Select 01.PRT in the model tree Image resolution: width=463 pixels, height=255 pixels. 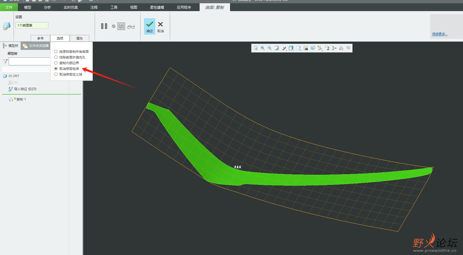pos(11,76)
